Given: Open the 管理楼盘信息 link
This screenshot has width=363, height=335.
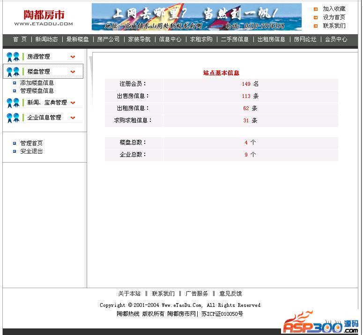Looking at the screenshot, I should coord(37,91).
